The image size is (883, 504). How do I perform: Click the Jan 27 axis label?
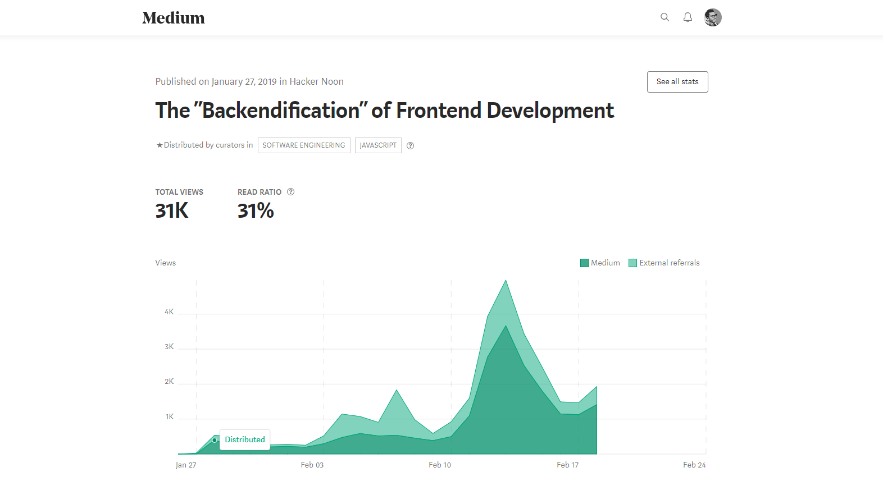coord(186,465)
